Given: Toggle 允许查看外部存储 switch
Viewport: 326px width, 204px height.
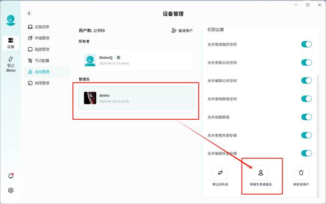Looking at the screenshot, I should [x=306, y=135].
